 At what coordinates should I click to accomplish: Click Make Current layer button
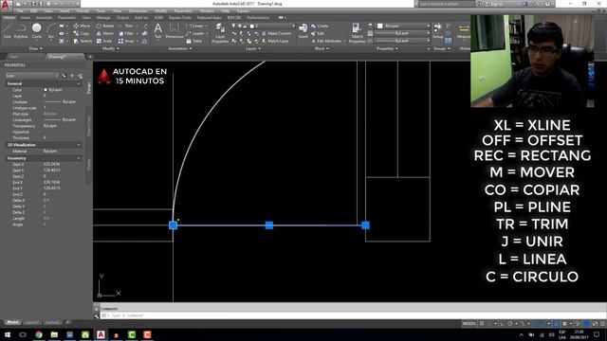[276, 34]
